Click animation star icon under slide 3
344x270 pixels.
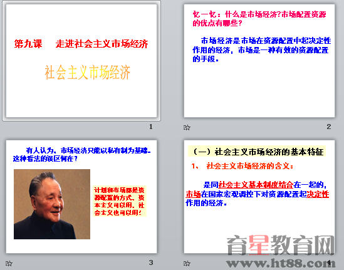coord(9,263)
